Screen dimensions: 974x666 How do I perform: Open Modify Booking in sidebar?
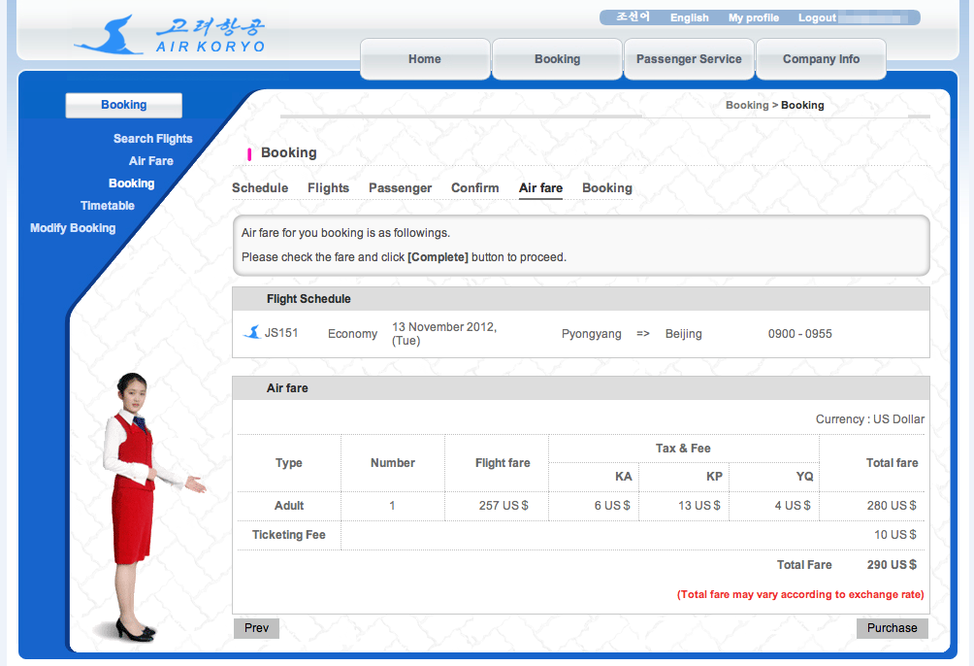click(73, 228)
